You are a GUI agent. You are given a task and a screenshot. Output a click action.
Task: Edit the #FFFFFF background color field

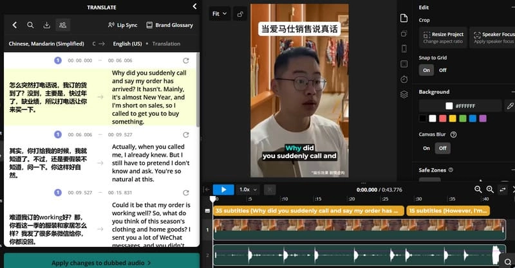click(460, 106)
